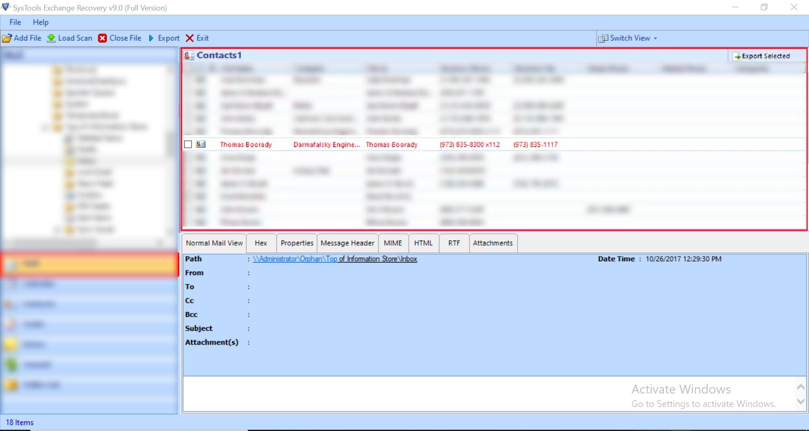Image resolution: width=809 pixels, height=431 pixels.
Task: Click the Export toolbar icon
Action: tap(151, 38)
